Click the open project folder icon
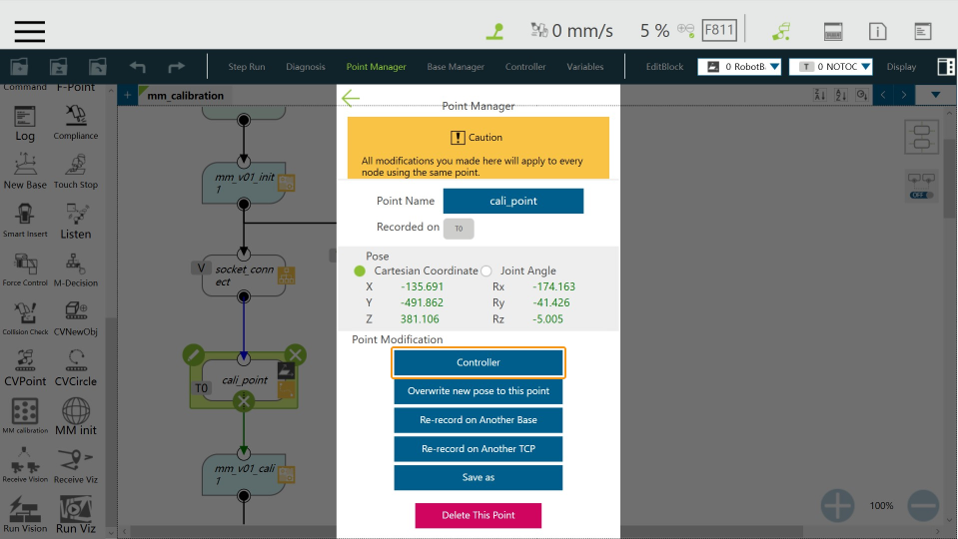 click(x=98, y=67)
